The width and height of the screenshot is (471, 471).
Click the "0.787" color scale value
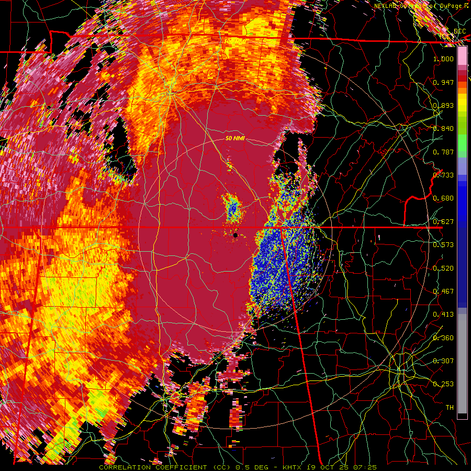tap(443, 152)
